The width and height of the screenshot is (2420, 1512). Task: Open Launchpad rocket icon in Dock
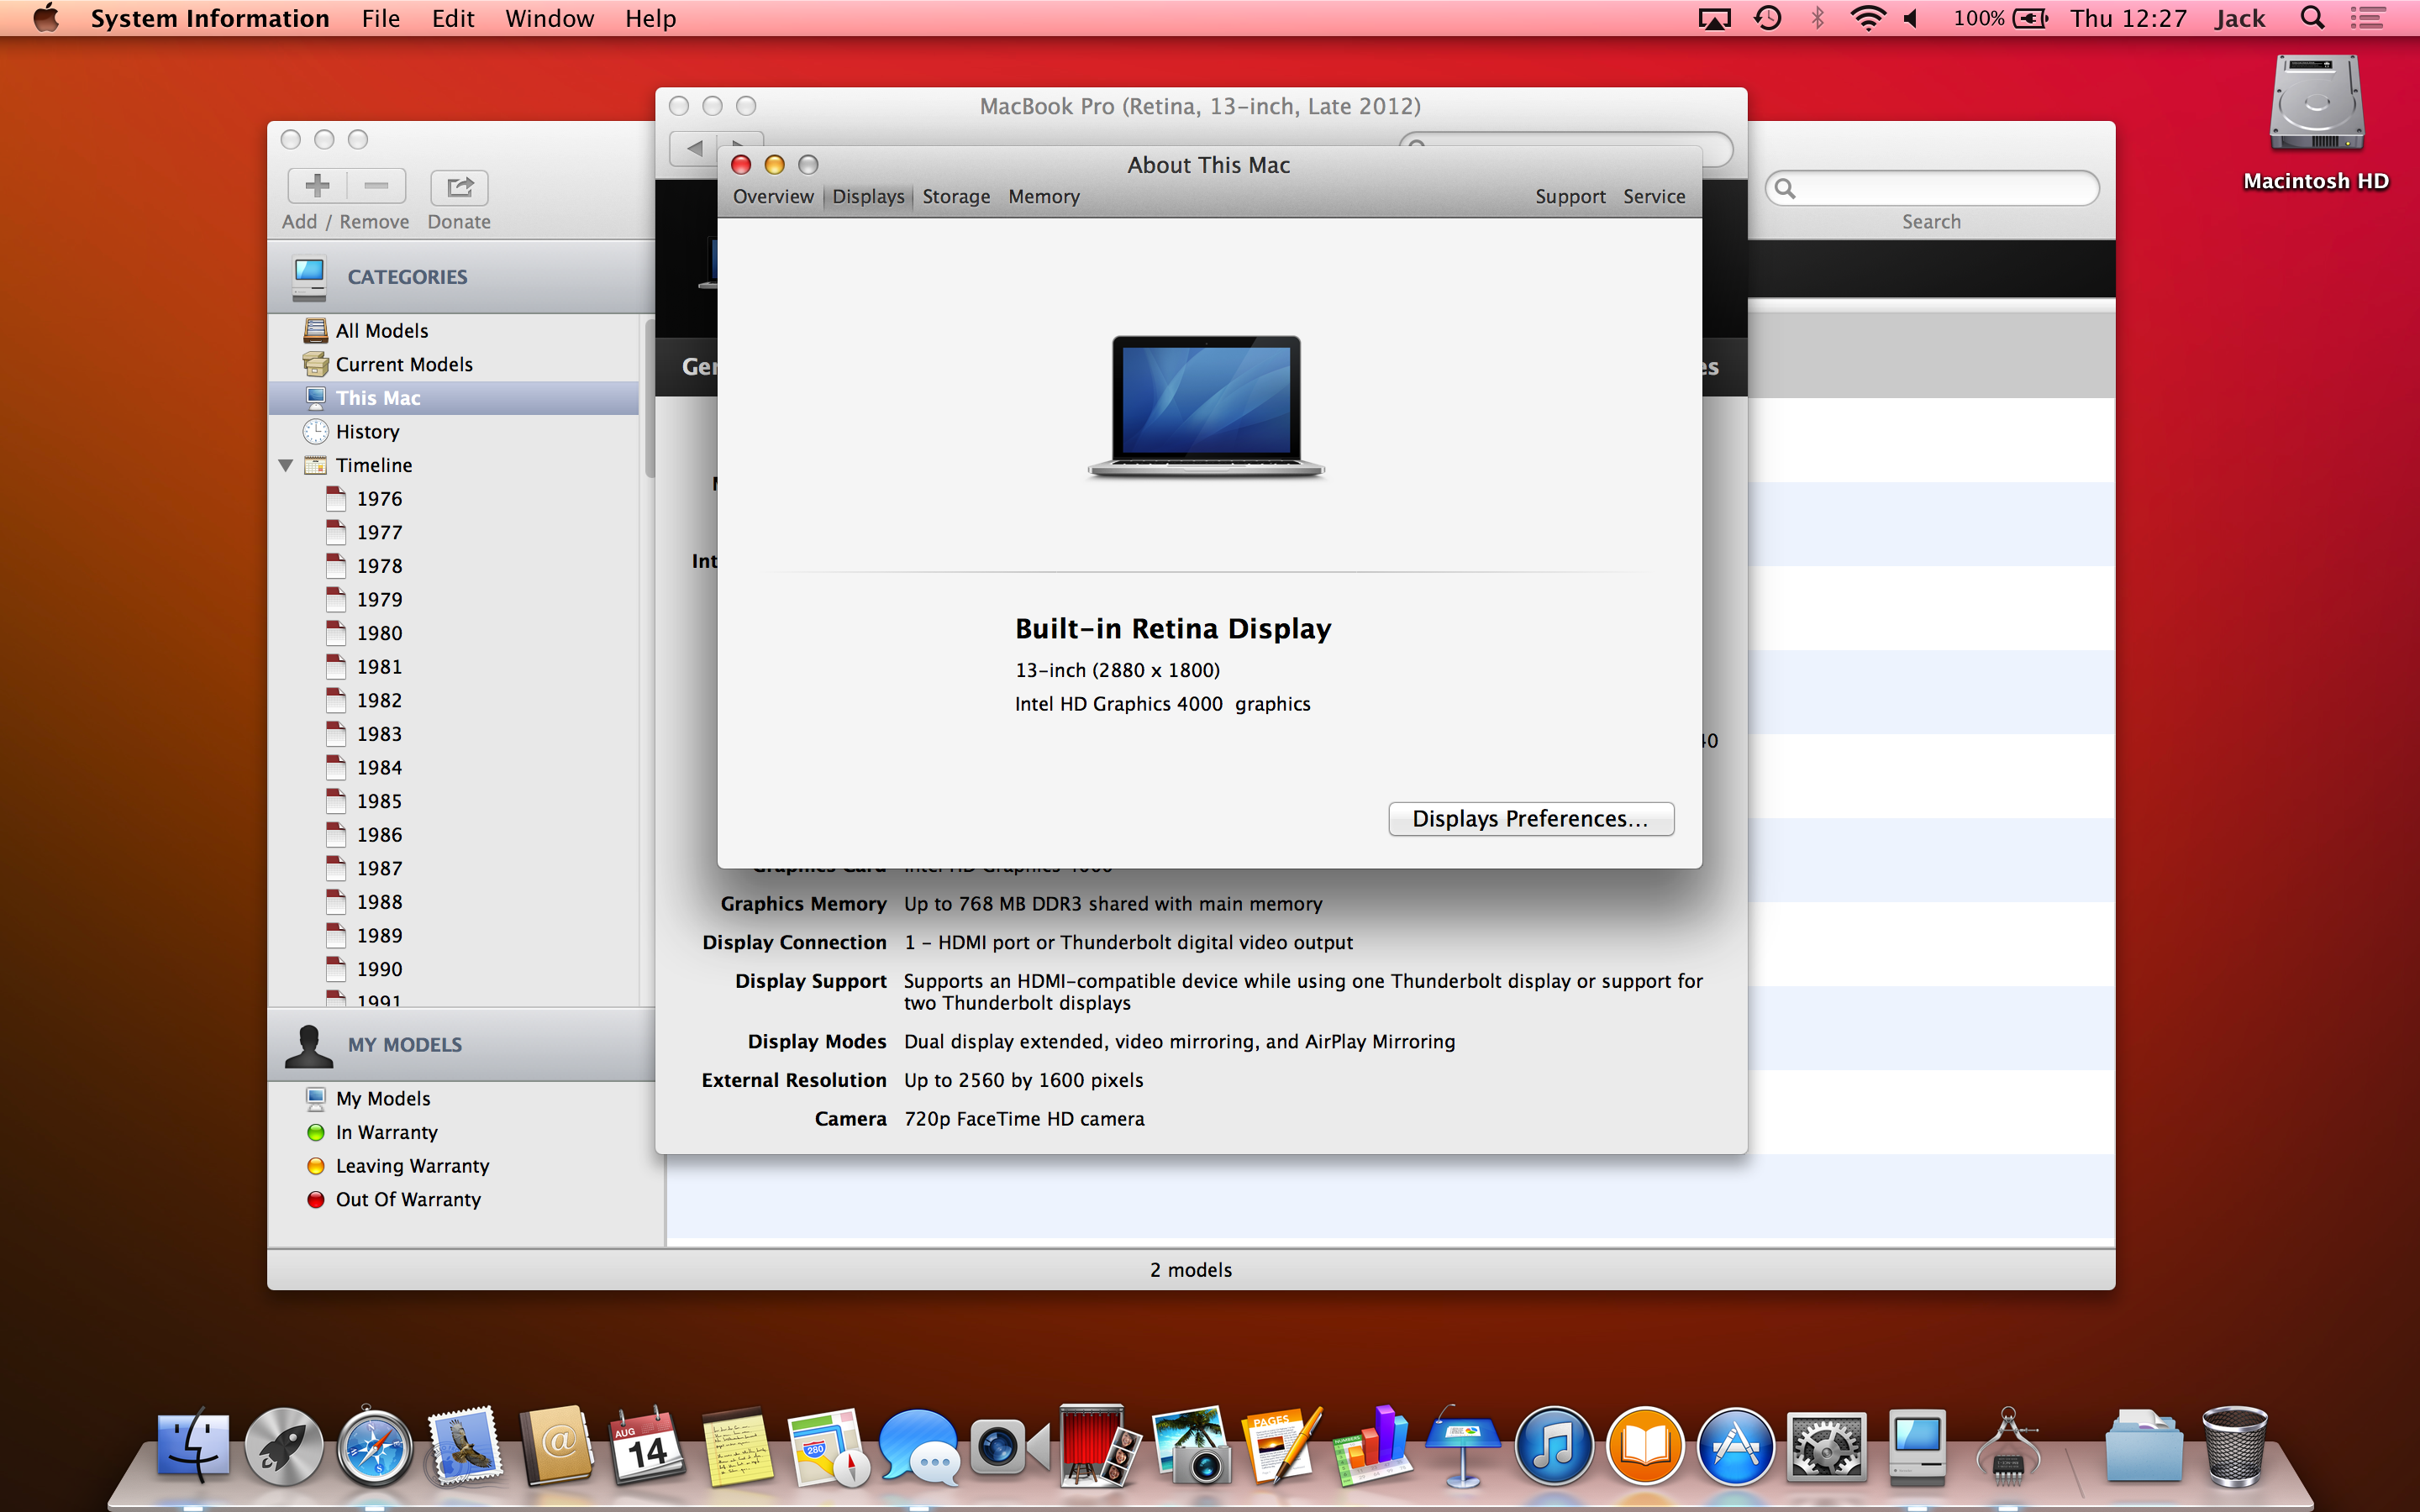point(284,1448)
